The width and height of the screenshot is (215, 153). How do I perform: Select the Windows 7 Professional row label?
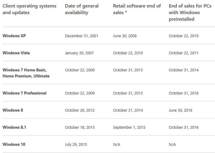pos(25,93)
